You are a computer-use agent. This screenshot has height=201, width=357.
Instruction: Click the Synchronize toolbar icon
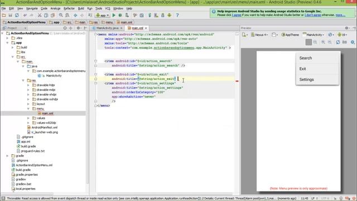point(17,15)
